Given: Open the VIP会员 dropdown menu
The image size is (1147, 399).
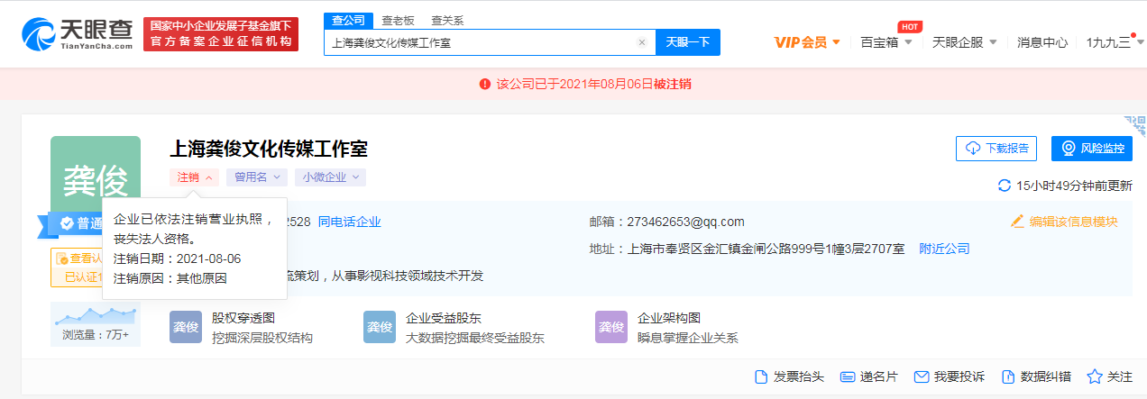Looking at the screenshot, I should [x=807, y=42].
